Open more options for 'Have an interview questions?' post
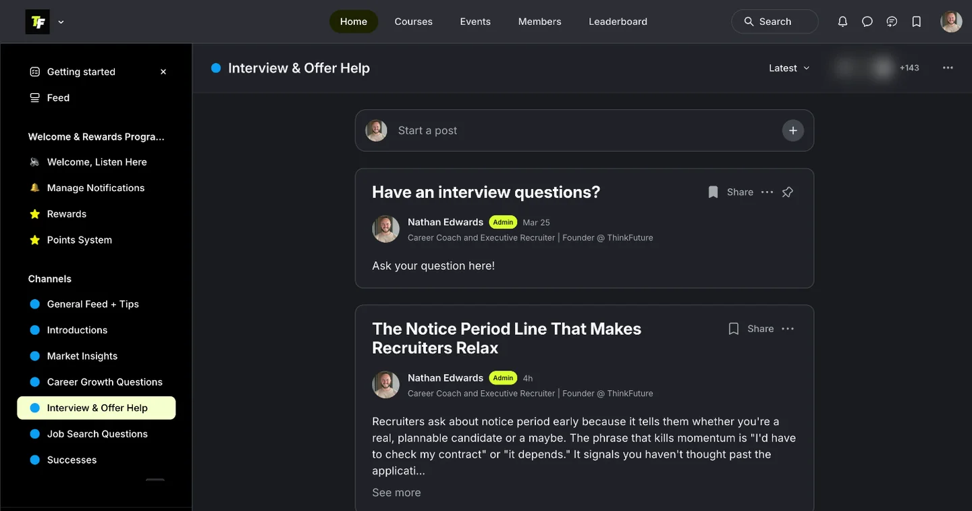 [x=767, y=192]
